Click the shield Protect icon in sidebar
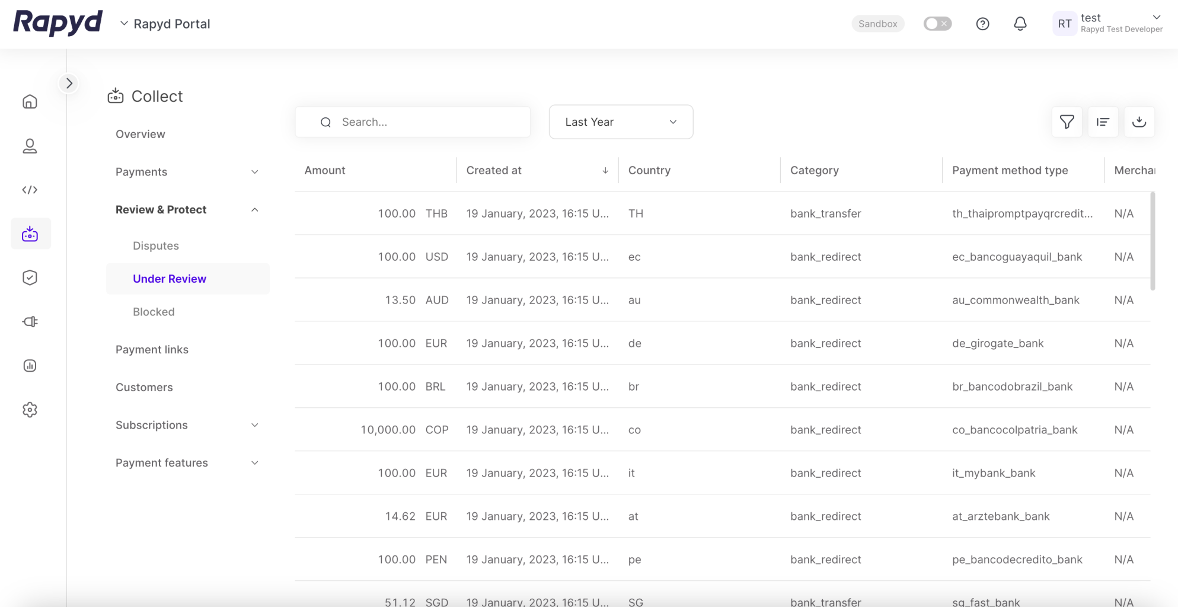 (x=30, y=277)
